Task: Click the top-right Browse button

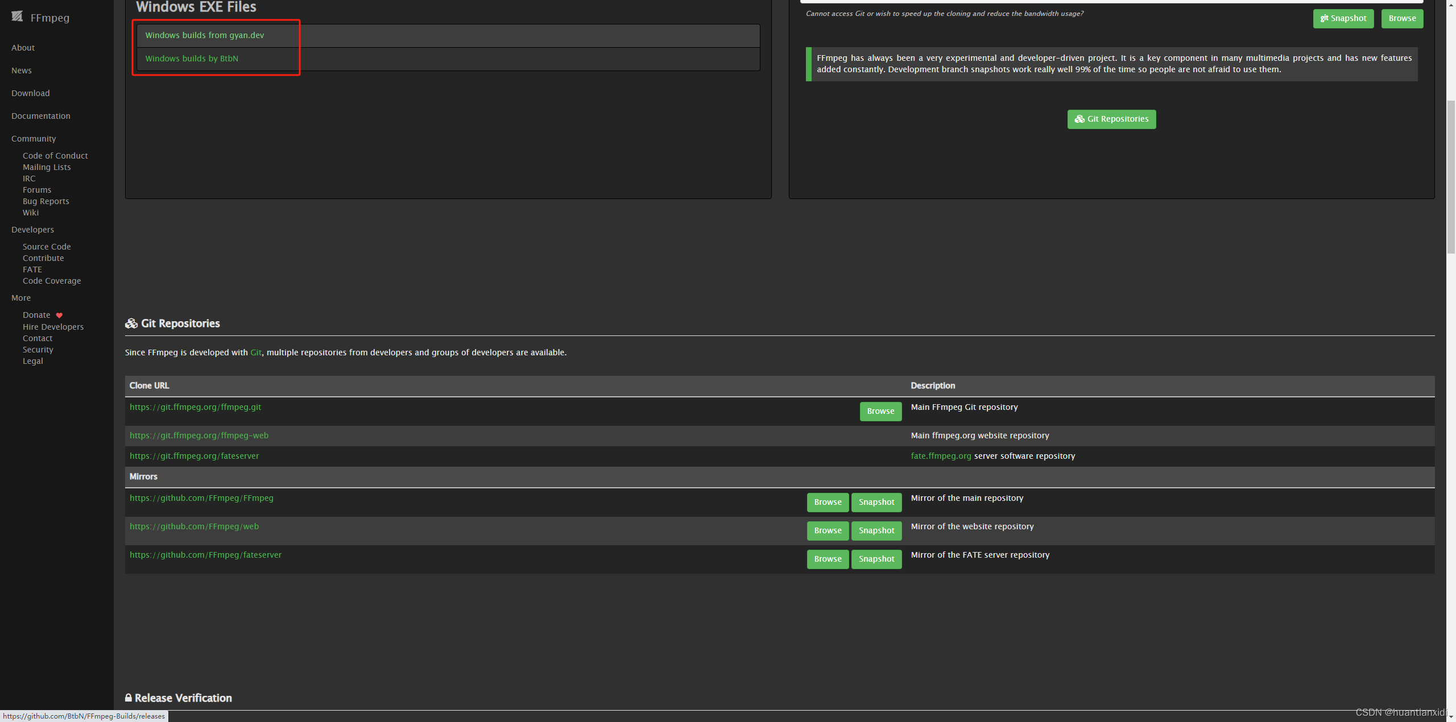Action: (1402, 18)
